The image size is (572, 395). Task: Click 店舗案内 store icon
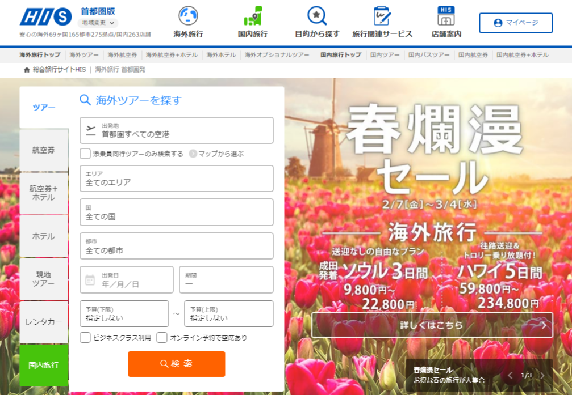(446, 16)
